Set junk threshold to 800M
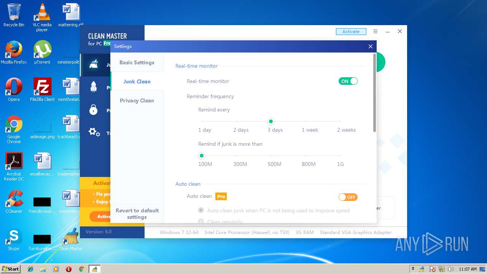The width and height of the screenshot is (487, 274). coord(306,156)
